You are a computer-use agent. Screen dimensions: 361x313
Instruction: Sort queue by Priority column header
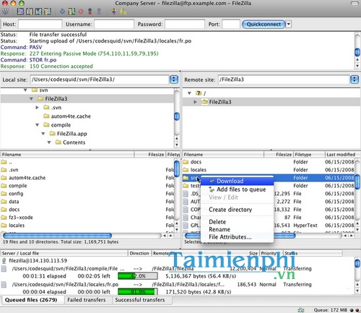271,253
